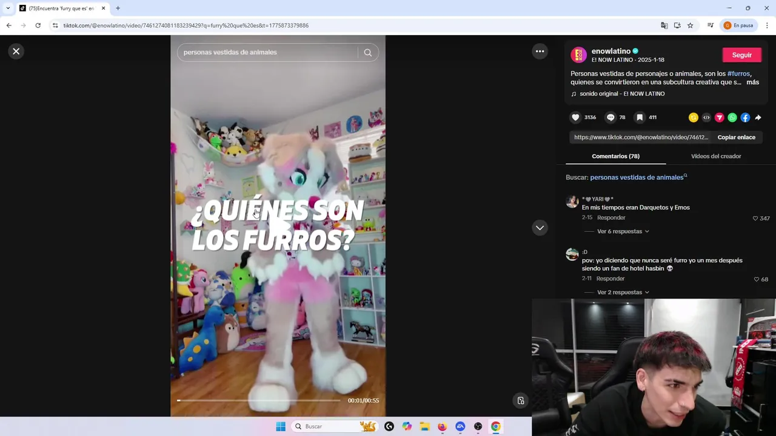Open comments via the speech bubble icon
The image size is (776, 436).
coord(610,117)
